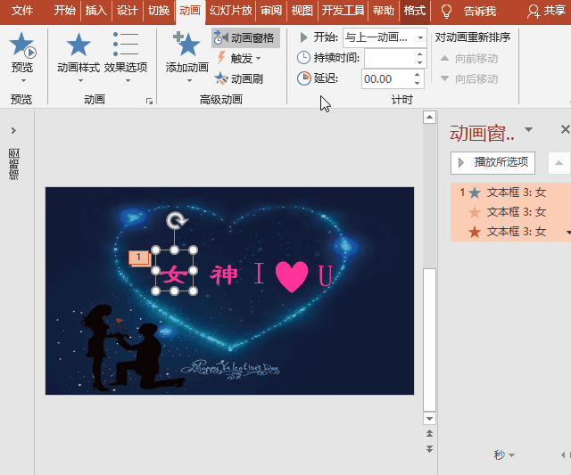Click Move Later (向后移动)
Image resolution: width=571 pixels, height=475 pixels.
468,78
